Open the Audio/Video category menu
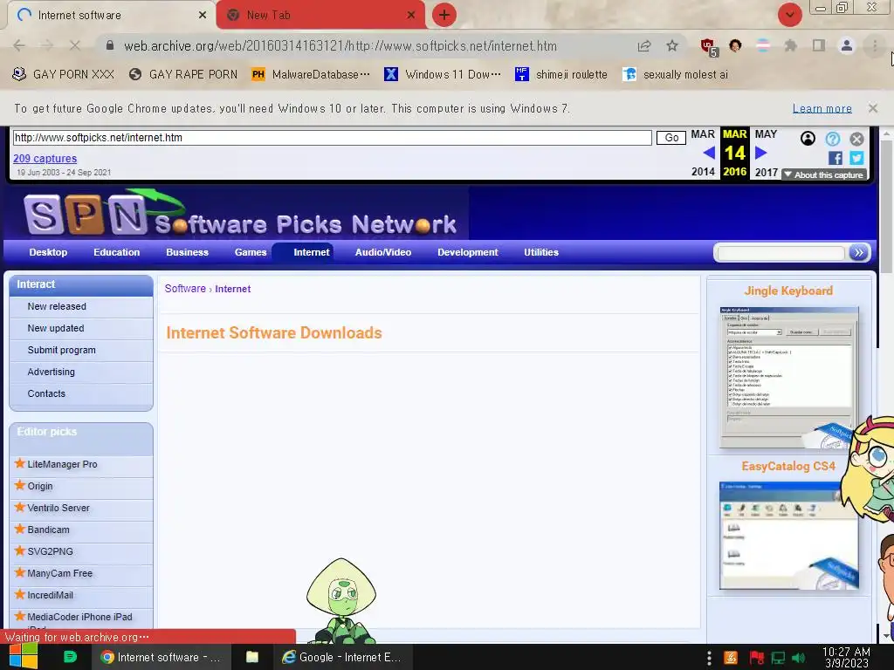Viewport: 894px width, 670px height. point(382,252)
